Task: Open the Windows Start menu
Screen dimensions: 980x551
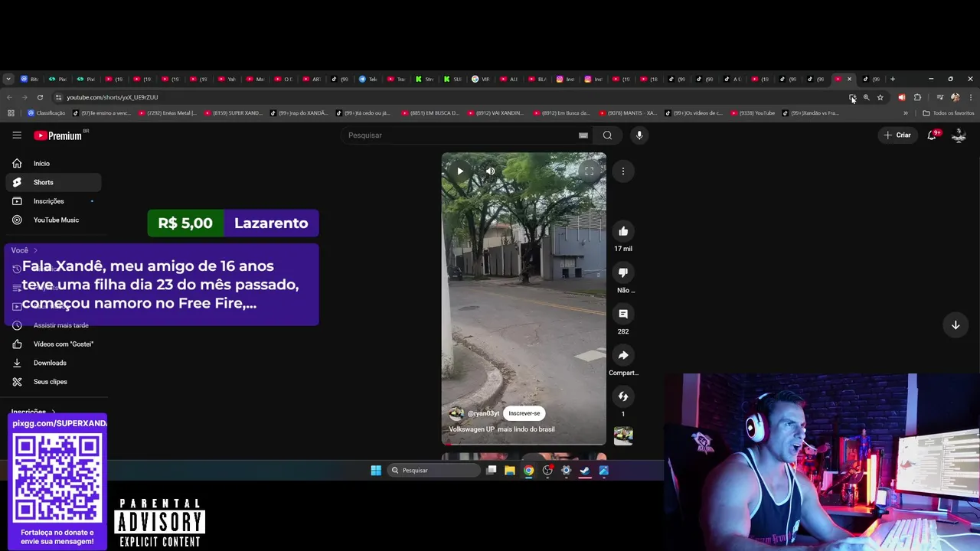Action: [x=376, y=470]
